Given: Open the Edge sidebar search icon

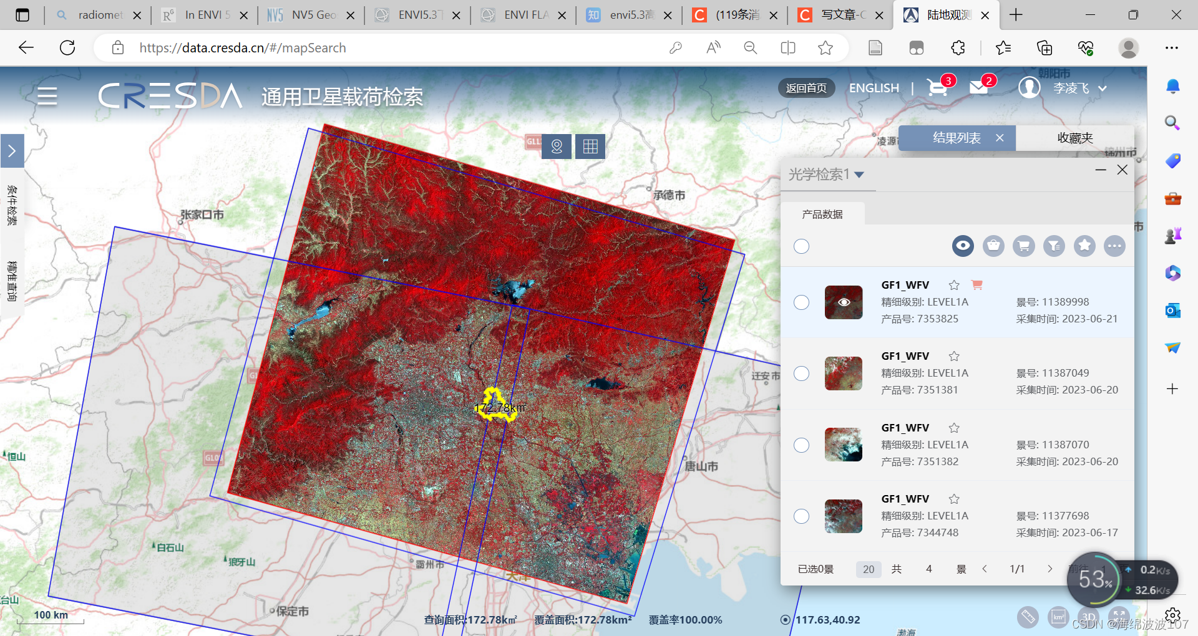Looking at the screenshot, I should point(1172,123).
